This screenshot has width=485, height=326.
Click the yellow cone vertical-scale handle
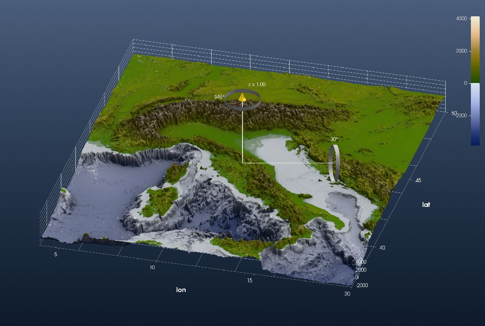tap(242, 97)
